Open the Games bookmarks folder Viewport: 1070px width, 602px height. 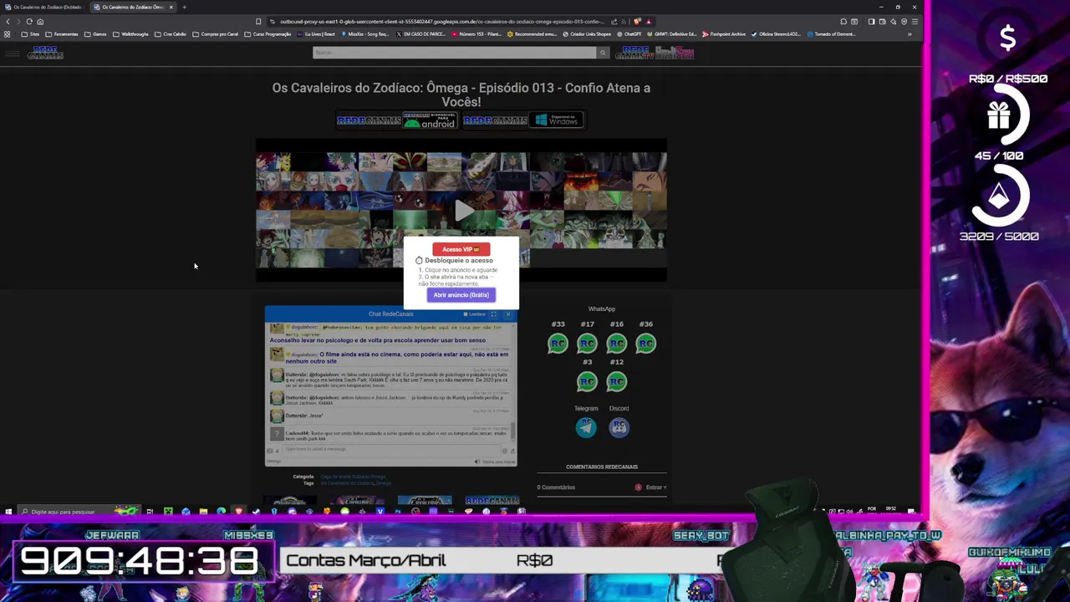[x=95, y=34]
